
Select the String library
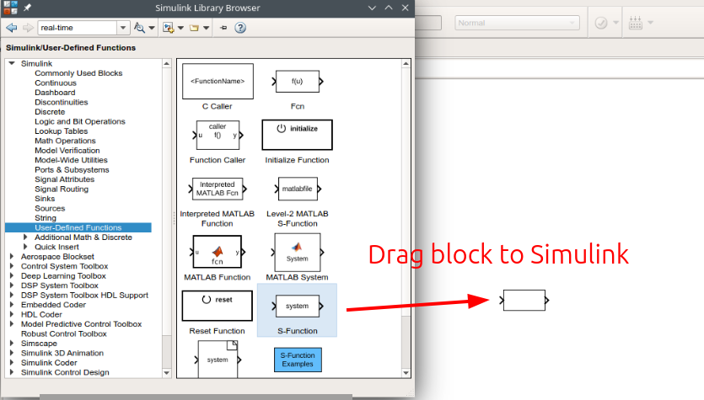point(46,218)
